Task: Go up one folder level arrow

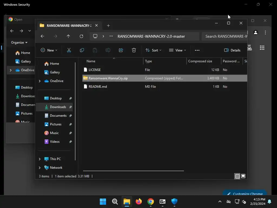Action: point(68,36)
